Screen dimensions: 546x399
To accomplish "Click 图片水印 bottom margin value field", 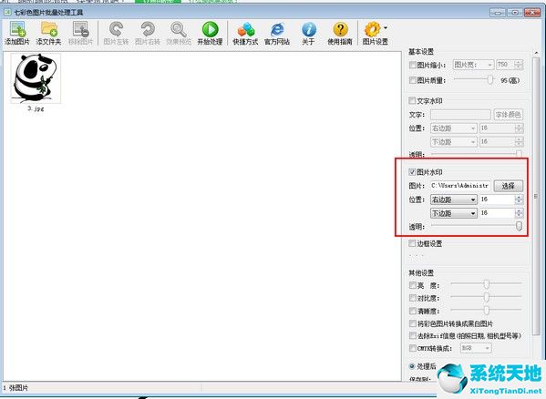I will tap(497, 213).
